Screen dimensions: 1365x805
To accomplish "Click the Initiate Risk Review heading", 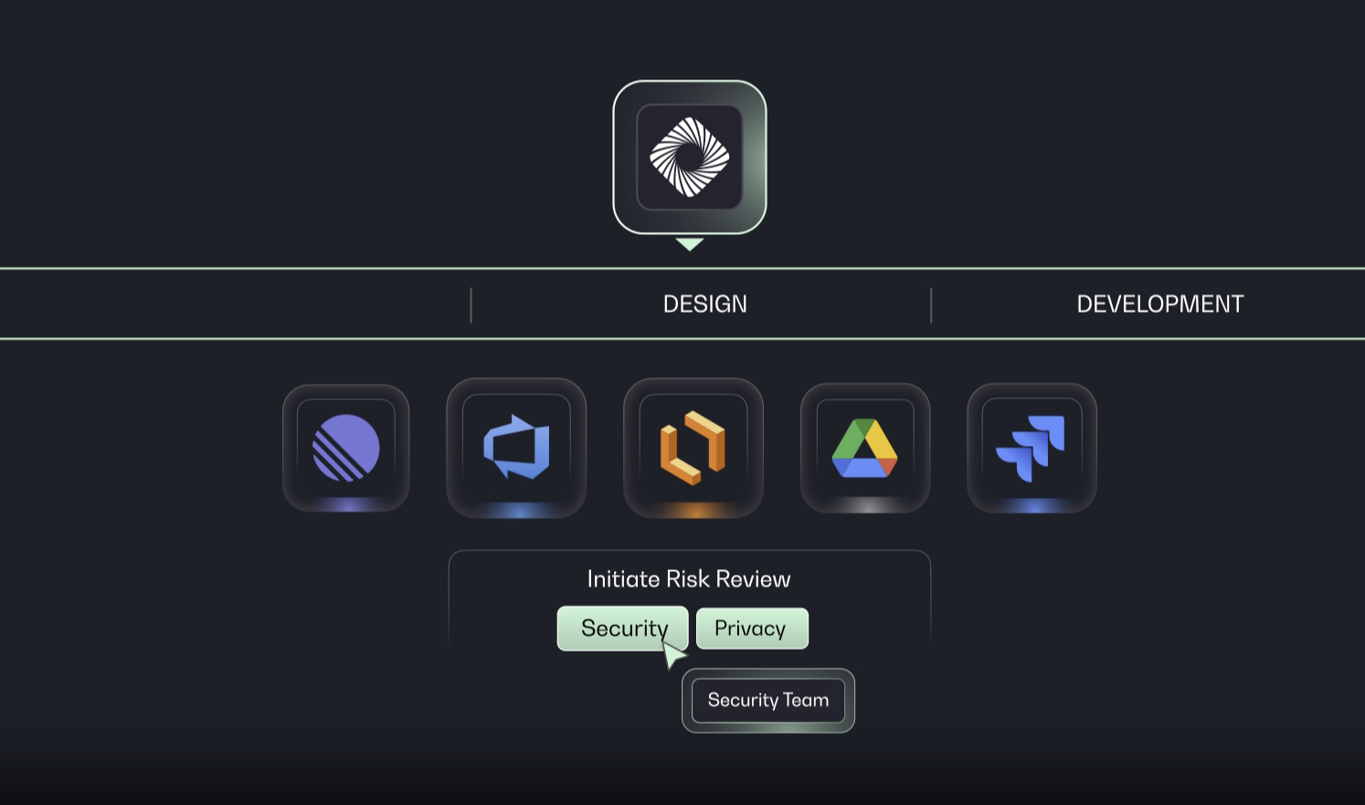I will pyautogui.click(x=689, y=579).
